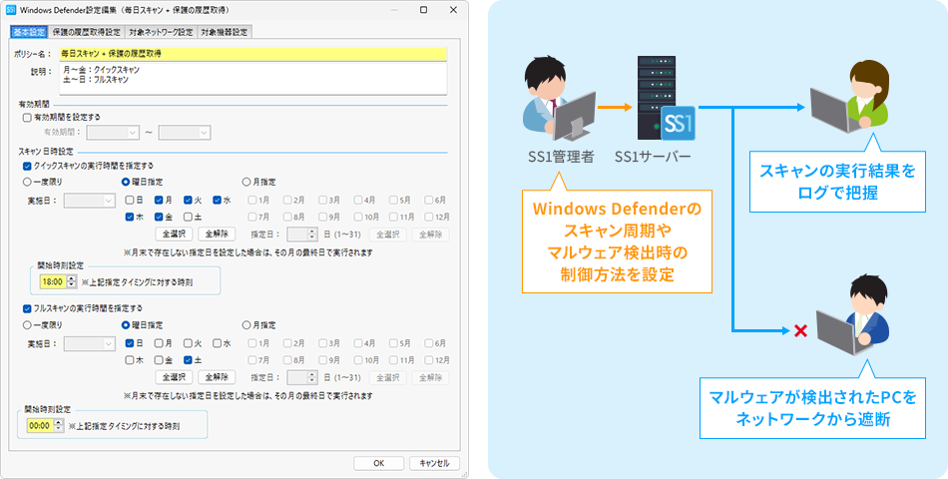
Task: Open the start date 有効期間 dropdown
Action: click(113, 133)
